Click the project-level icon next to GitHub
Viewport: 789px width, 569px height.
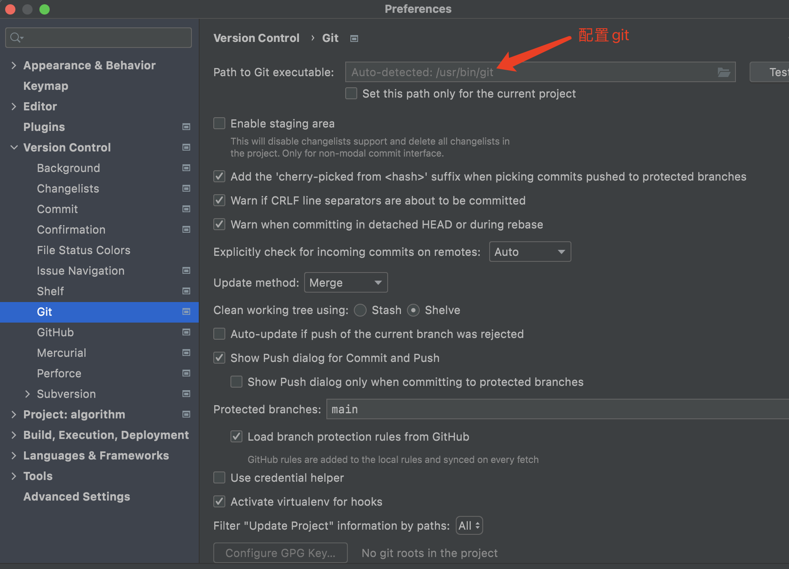(x=186, y=332)
